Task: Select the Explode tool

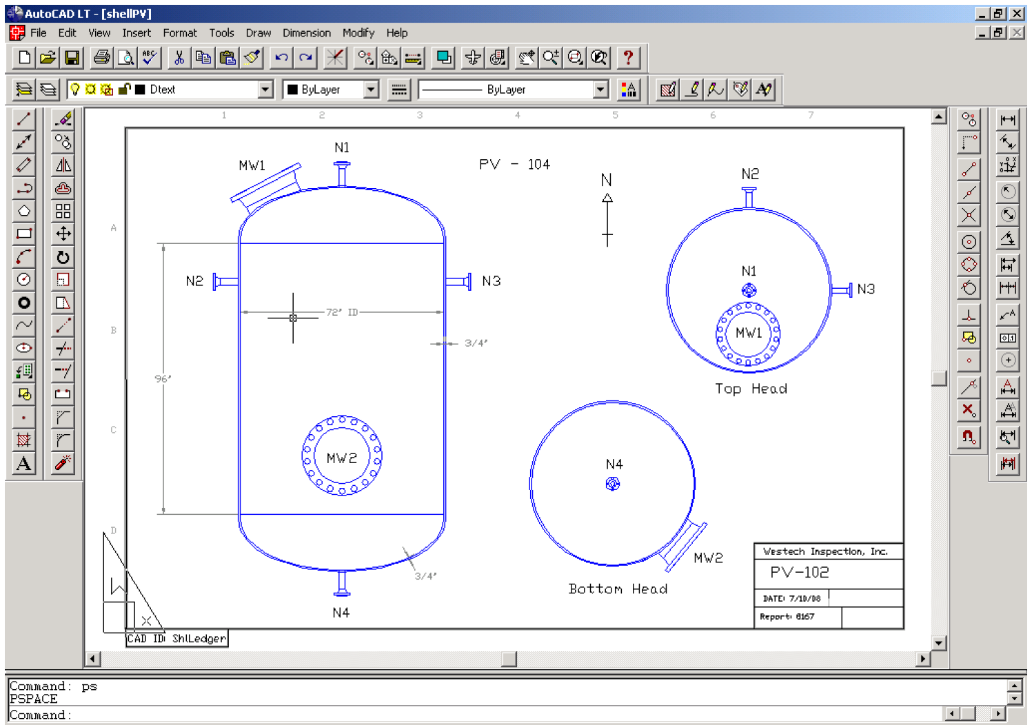Action: click(x=62, y=463)
